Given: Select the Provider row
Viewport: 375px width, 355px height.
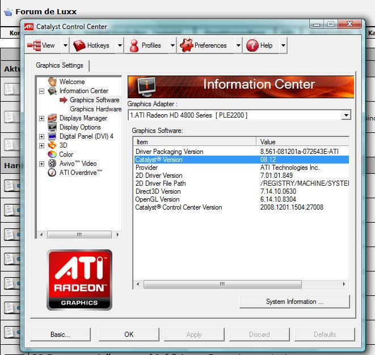Looking at the screenshot, I should pyautogui.click(x=241, y=168).
